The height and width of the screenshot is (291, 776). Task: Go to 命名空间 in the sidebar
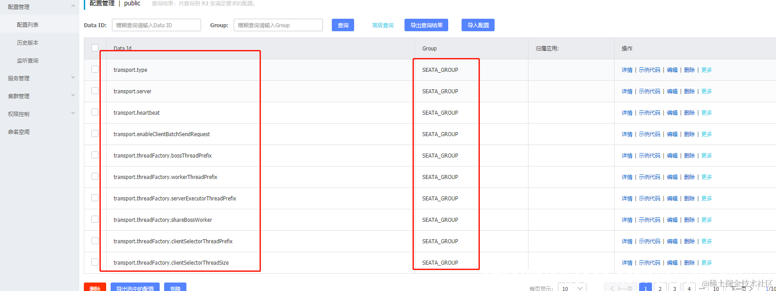(x=19, y=132)
